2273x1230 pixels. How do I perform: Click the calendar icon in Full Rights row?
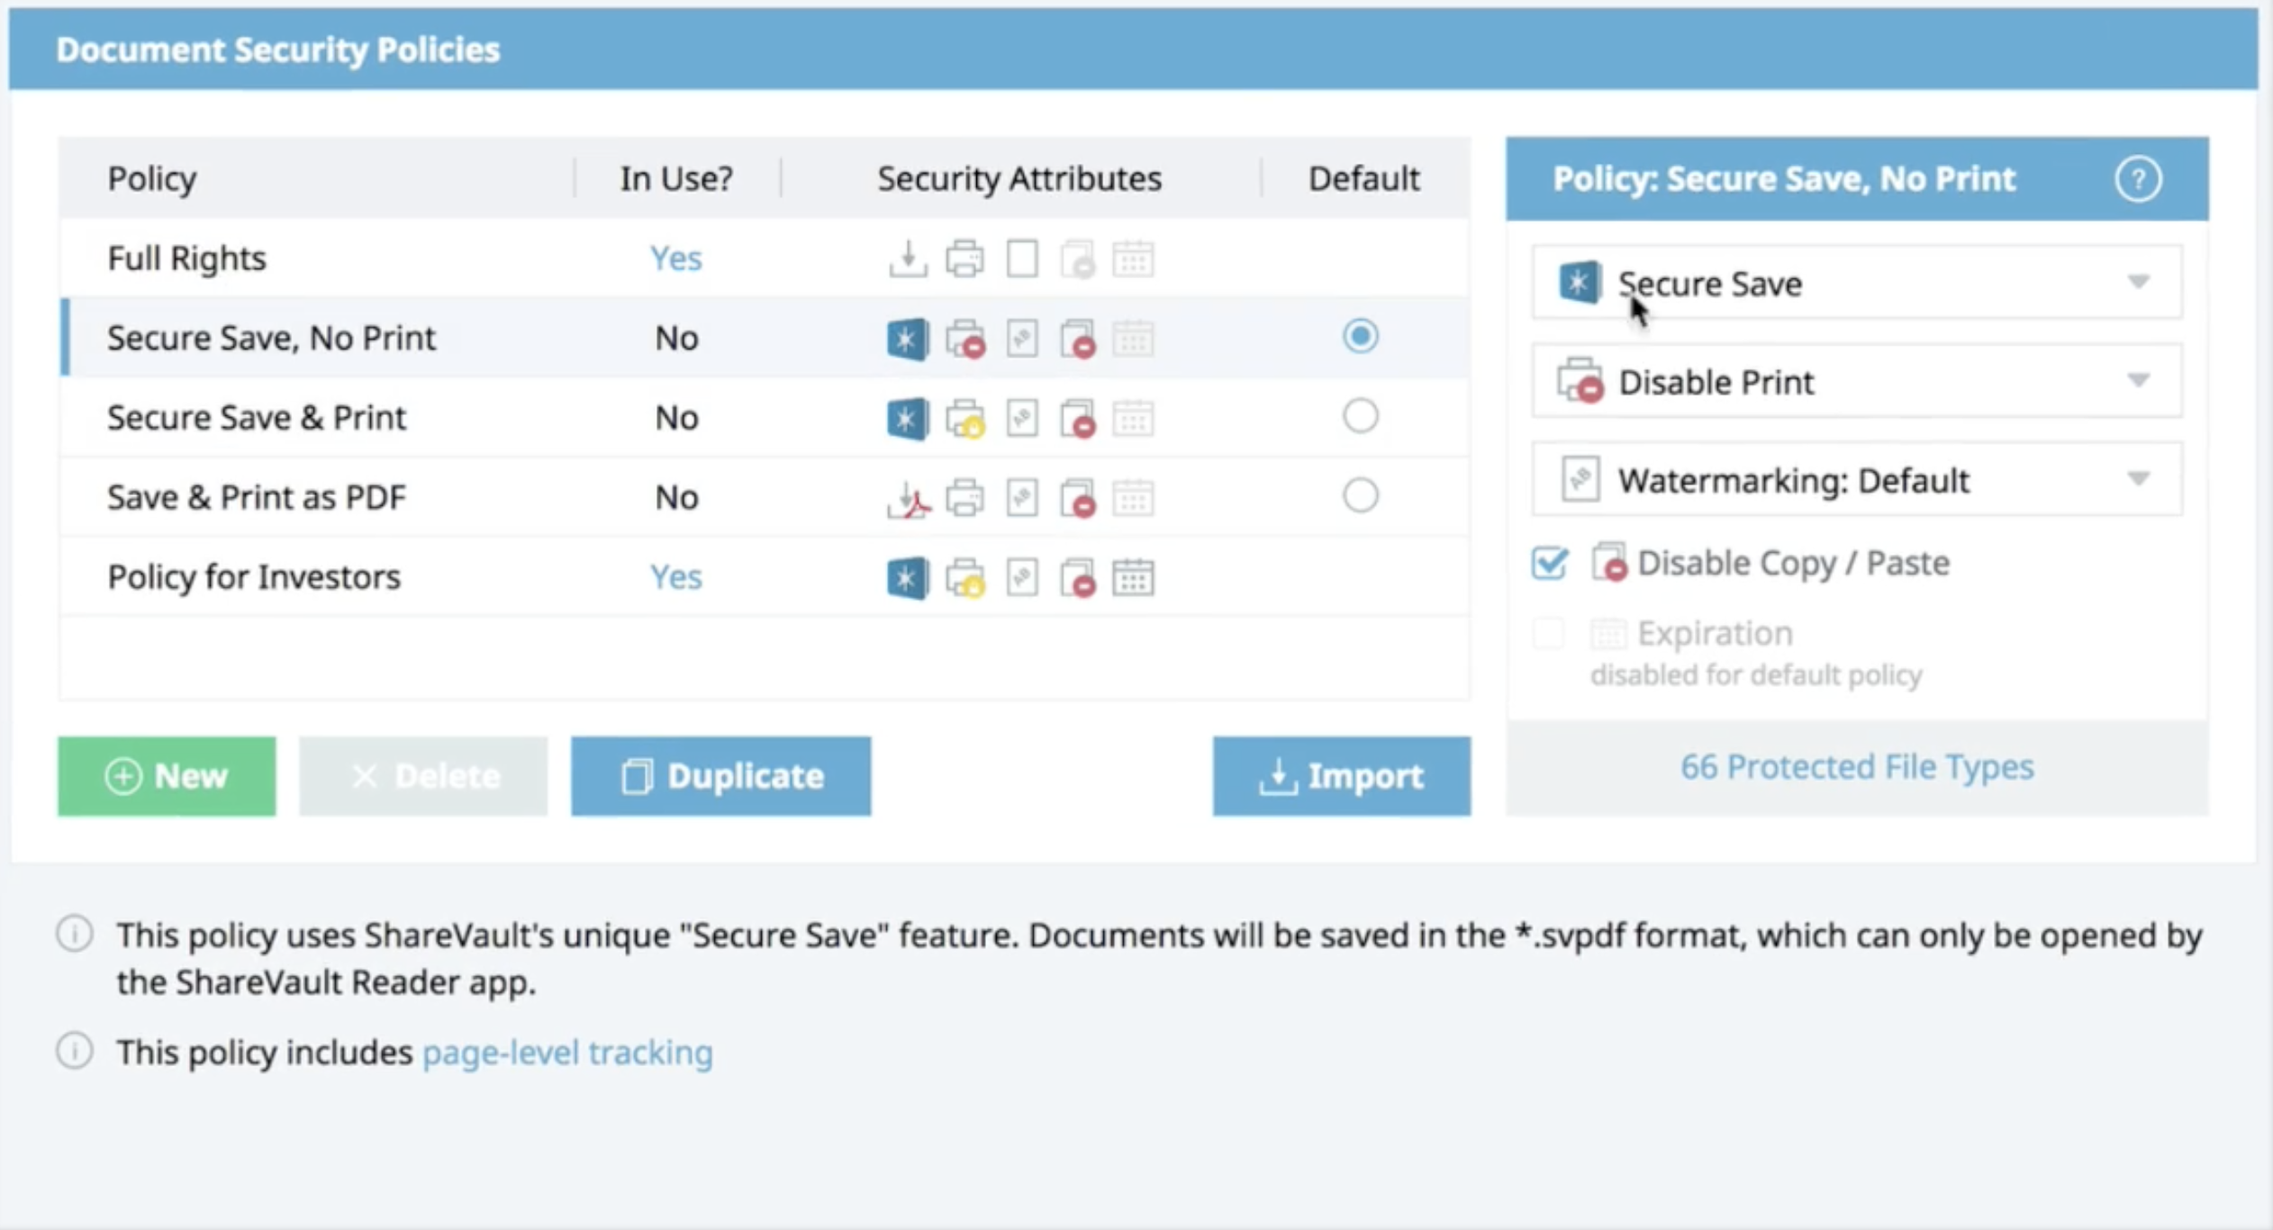(x=1134, y=258)
